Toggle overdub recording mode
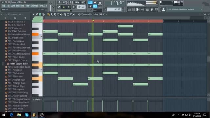The width and height of the screenshot is (210, 118). (77, 2)
